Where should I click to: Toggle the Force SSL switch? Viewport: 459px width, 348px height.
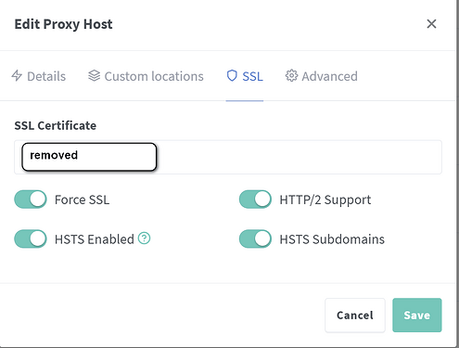(x=31, y=200)
